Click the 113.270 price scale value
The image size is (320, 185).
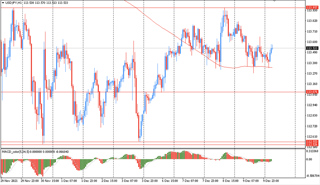coord(312,74)
